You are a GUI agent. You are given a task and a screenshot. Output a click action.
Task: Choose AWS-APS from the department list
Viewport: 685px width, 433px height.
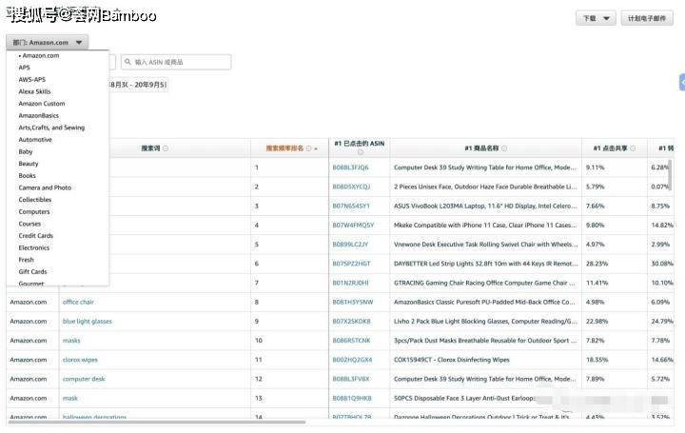coord(32,80)
